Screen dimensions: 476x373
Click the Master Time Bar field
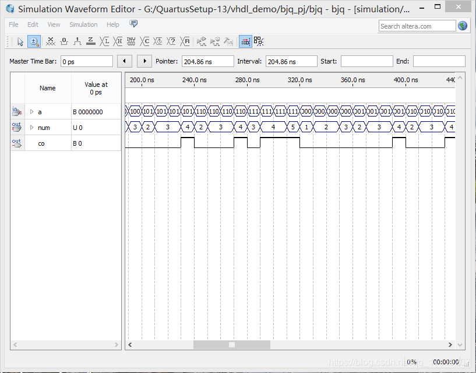pos(87,61)
